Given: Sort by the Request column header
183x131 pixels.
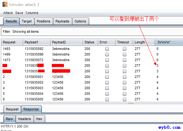Looking at the screenshot, I should click(12, 42).
